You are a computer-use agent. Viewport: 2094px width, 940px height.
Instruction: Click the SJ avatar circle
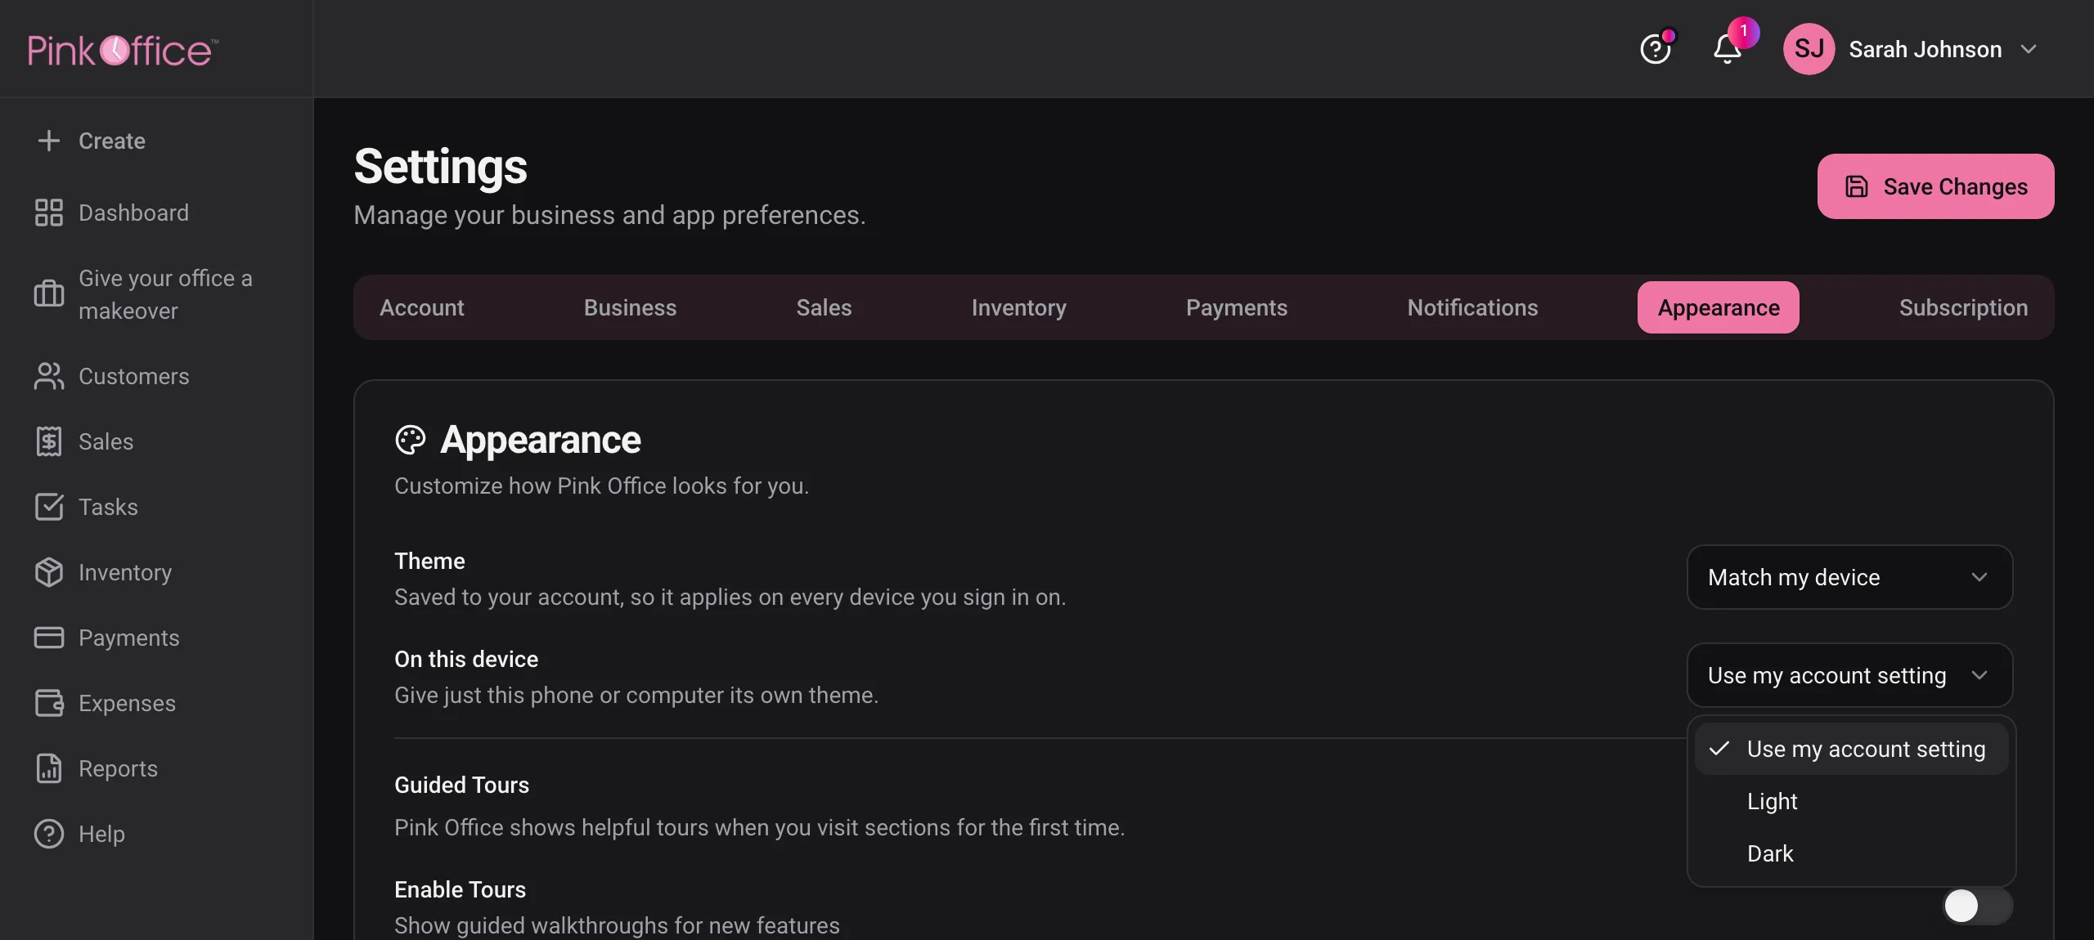coord(1809,49)
